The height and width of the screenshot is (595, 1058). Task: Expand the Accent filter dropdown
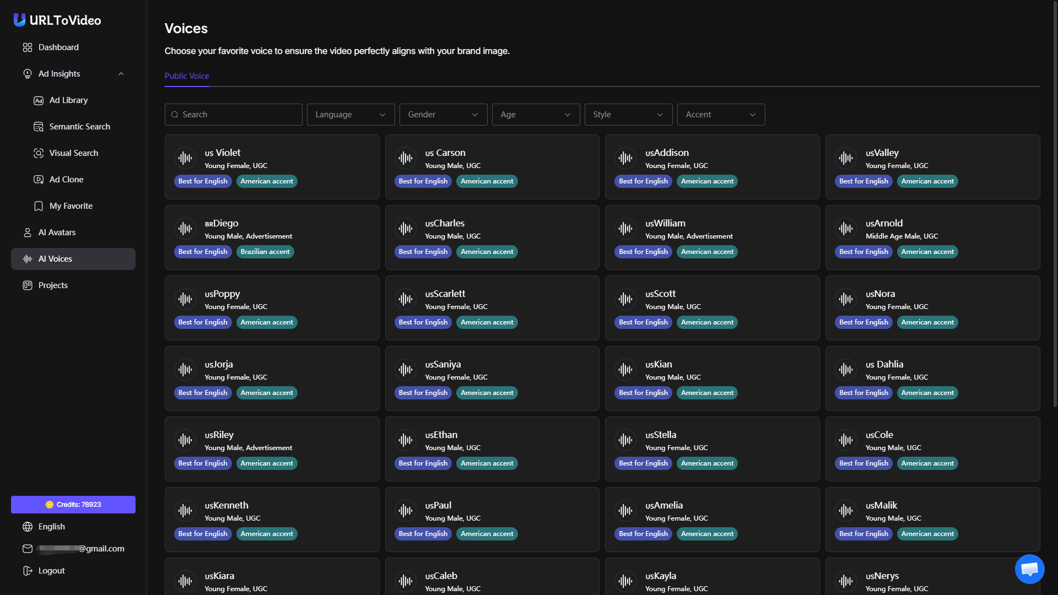click(721, 115)
